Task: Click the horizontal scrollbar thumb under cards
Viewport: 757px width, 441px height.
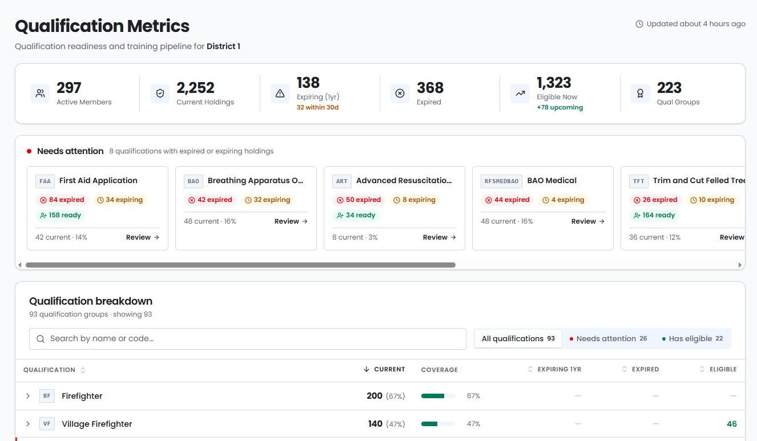Action: (240, 265)
